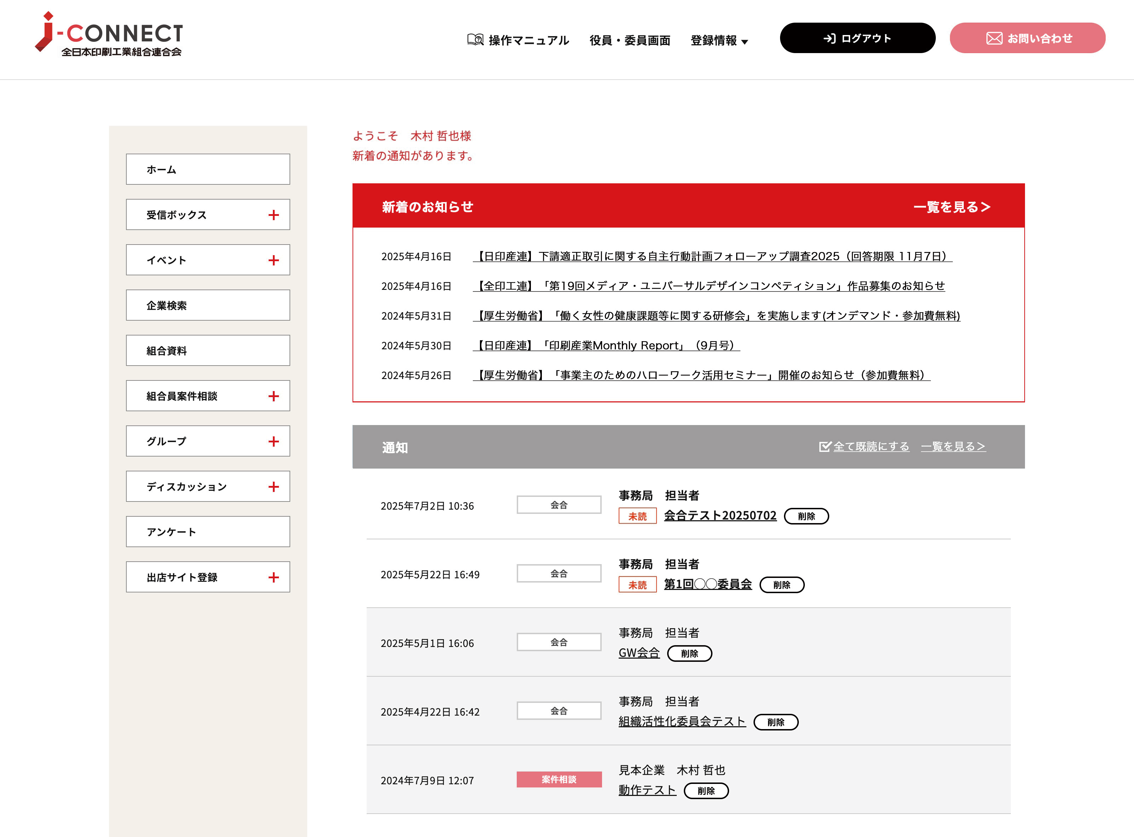Expand 組合員案件相談 with its plus icon
Viewport: 1134px width, 837px height.
pyautogui.click(x=274, y=396)
